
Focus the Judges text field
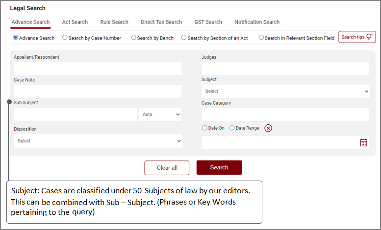pos(285,69)
